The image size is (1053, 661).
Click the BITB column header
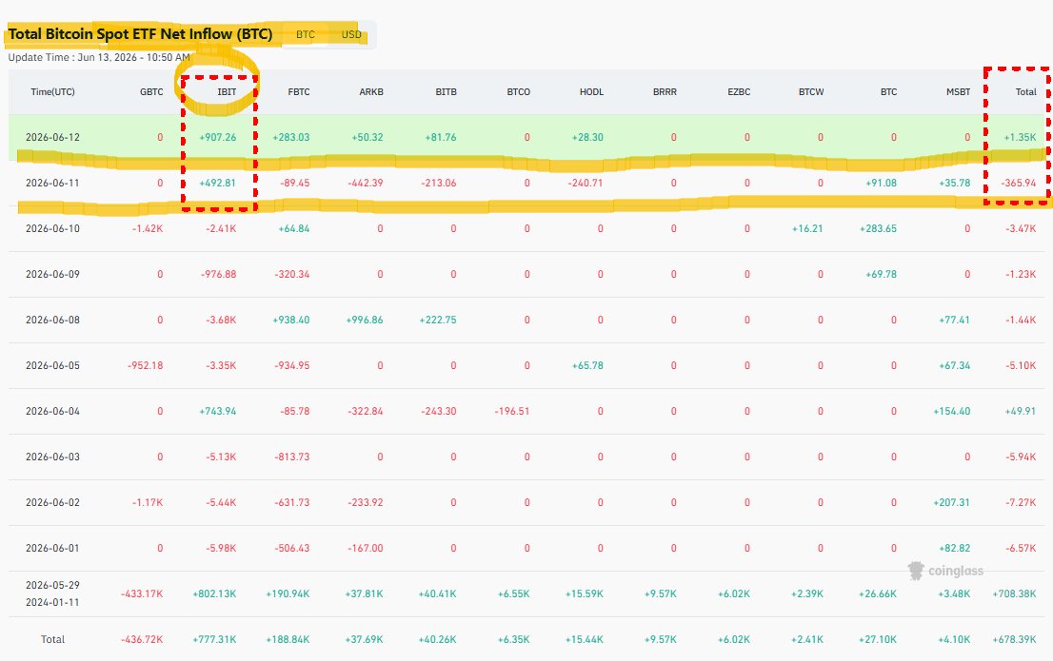coord(446,92)
